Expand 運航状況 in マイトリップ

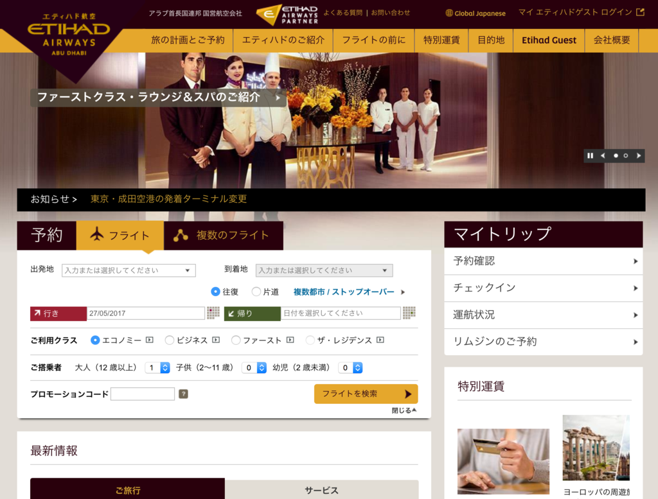coord(544,315)
